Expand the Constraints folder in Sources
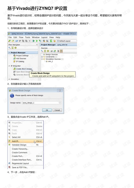The height and width of the screenshot is (188, 134). 42,57
